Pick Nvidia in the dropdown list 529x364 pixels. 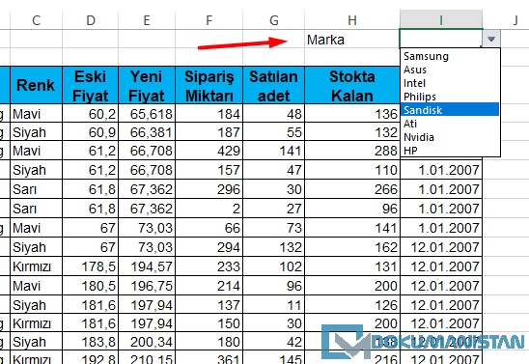(450, 137)
